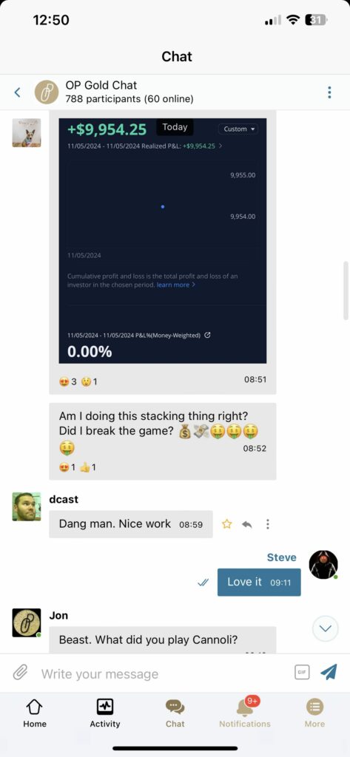The width and height of the screenshot is (350, 757).
Task: Jump to latest messages with down-arrow button
Action: (x=326, y=628)
